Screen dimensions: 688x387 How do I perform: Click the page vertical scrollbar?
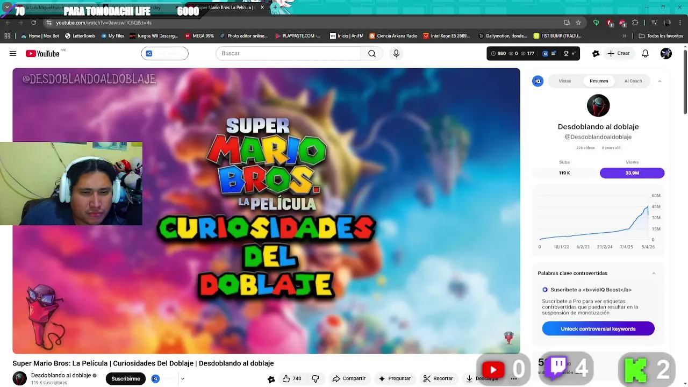pyautogui.click(x=685, y=81)
